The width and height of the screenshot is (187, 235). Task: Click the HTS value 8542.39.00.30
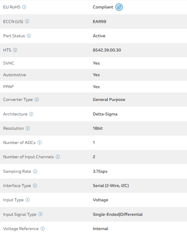point(107,50)
